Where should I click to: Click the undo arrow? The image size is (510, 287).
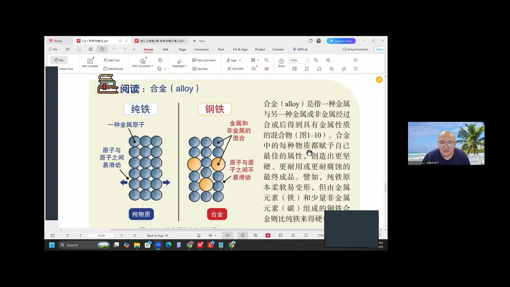[x=113, y=49]
